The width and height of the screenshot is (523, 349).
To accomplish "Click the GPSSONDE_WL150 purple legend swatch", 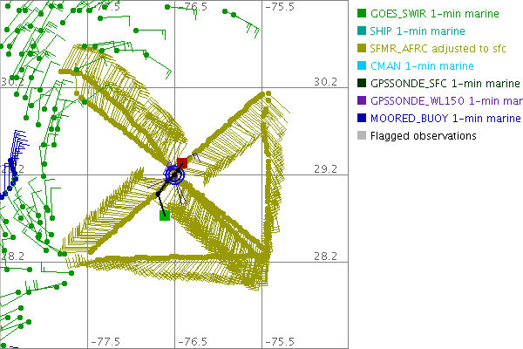I will pos(362,101).
